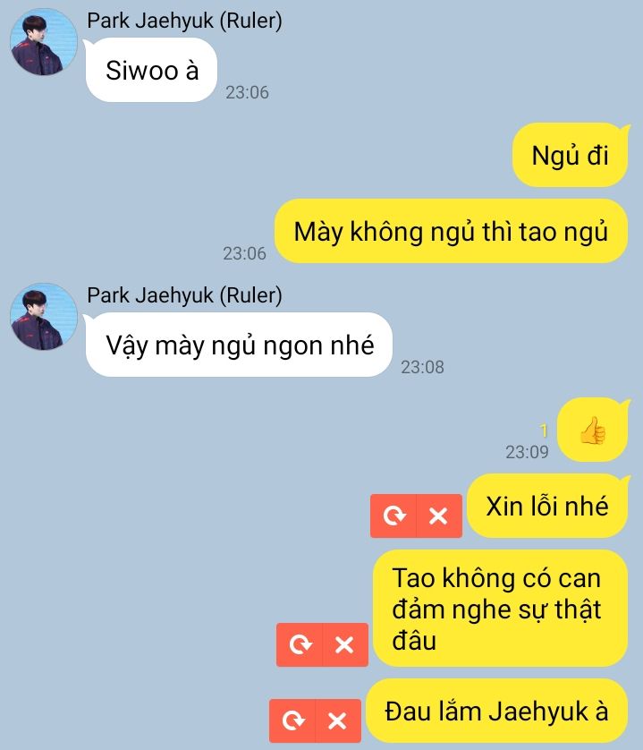
Task: Delete failed "Xin lỗi nhé" message
Action: [x=439, y=516]
